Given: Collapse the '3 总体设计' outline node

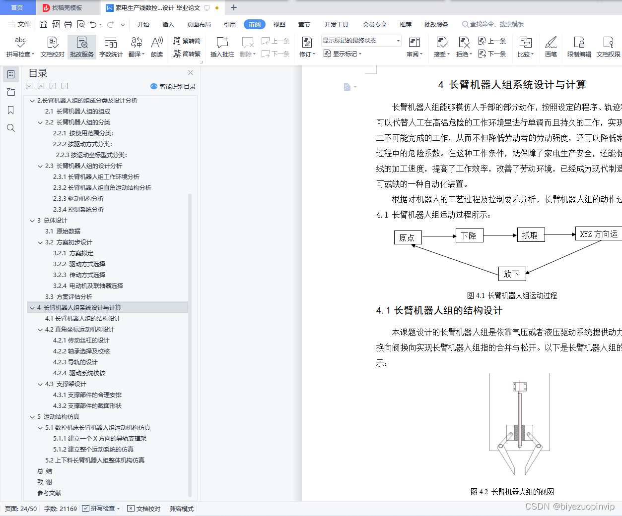Looking at the screenshot, I should pyautogui.click(x=32, y=221).
